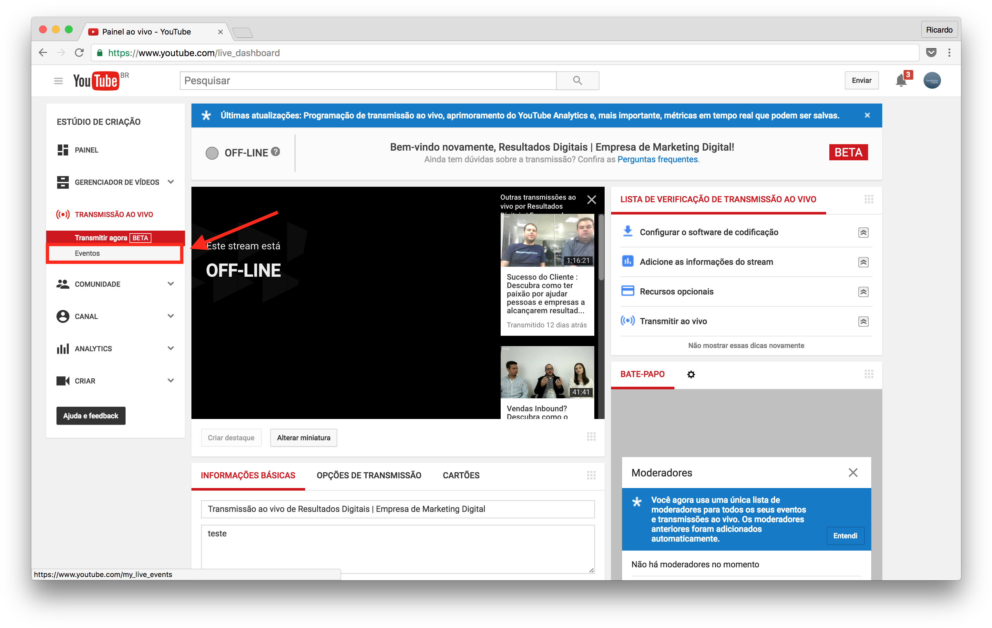Click the description textarea containing 'teste'
992x628 pixels.
397,549
